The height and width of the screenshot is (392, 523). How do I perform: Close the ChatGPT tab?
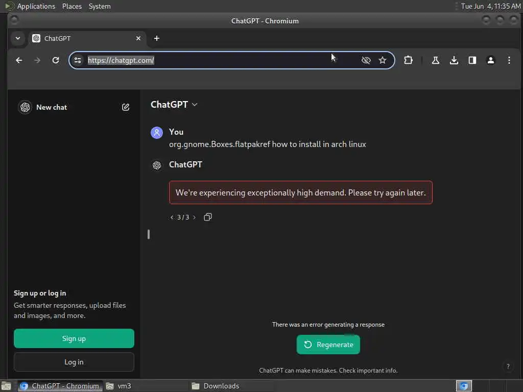[138, 38]
